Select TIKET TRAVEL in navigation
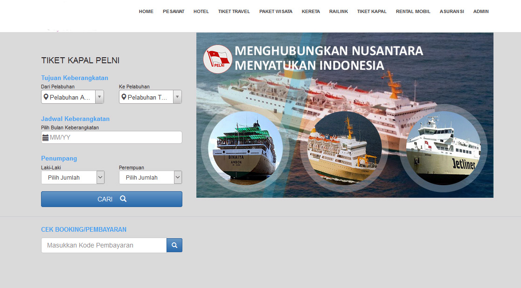 [234, 11]
